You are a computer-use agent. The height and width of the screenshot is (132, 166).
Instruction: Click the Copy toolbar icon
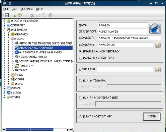[38, 15]
